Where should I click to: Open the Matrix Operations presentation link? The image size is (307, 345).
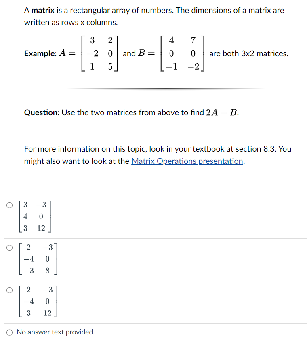point(187,161)
